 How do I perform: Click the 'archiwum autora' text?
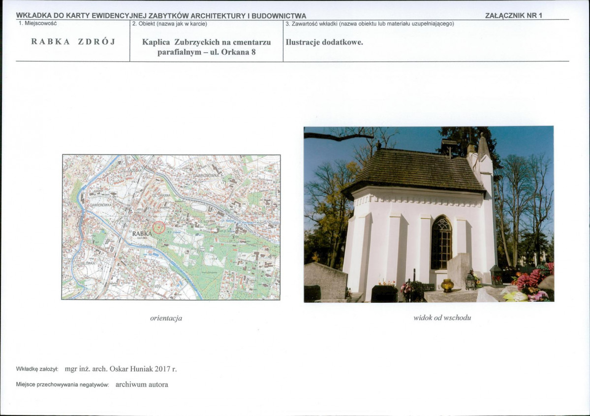[142, 384]
